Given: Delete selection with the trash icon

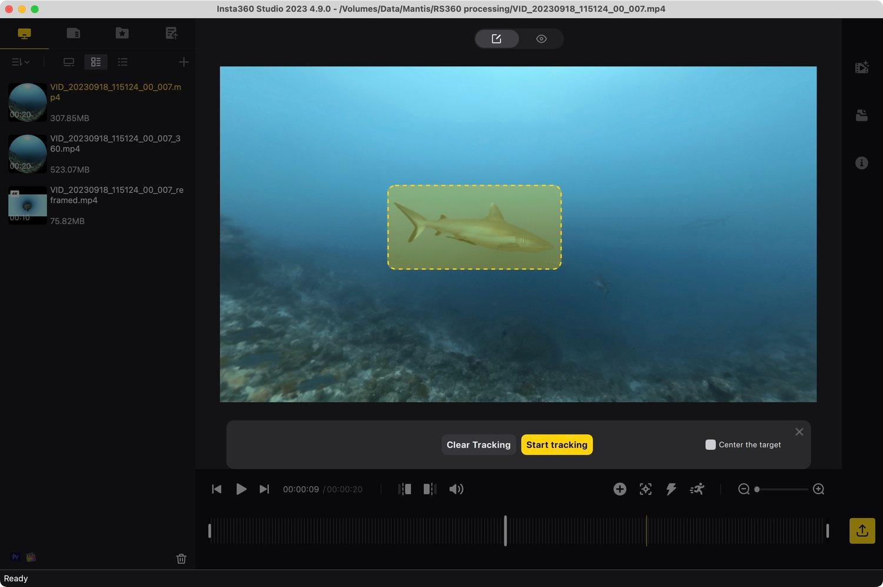Looking at the screenshot, I should pyautogui.click(x=181, y=559).
